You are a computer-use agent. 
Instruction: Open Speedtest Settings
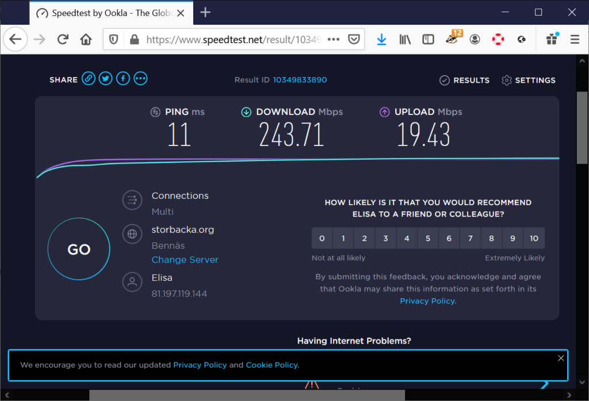coord(529,80)
